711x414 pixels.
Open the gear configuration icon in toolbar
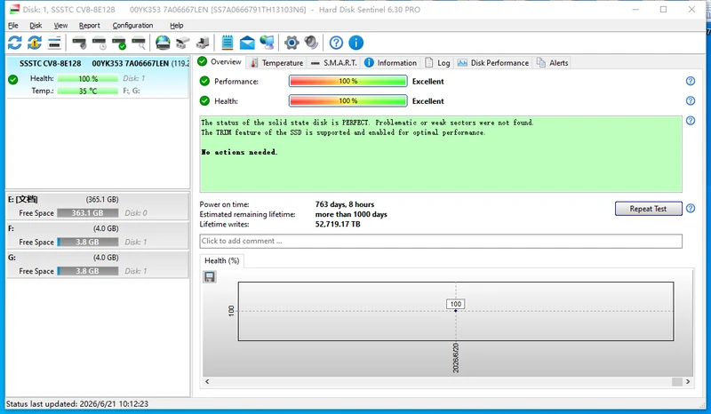(x=292, y=43)
